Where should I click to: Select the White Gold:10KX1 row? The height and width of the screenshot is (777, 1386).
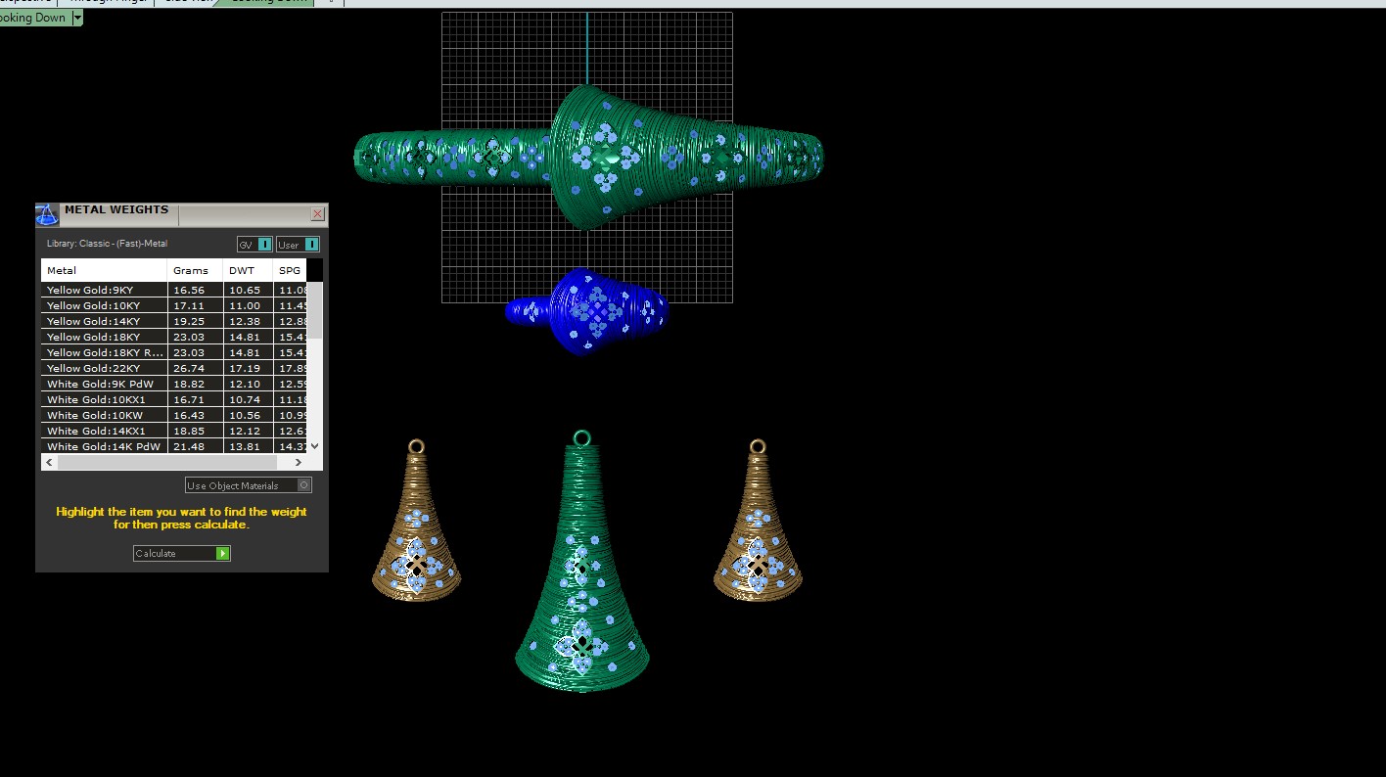tap(174, 399)
